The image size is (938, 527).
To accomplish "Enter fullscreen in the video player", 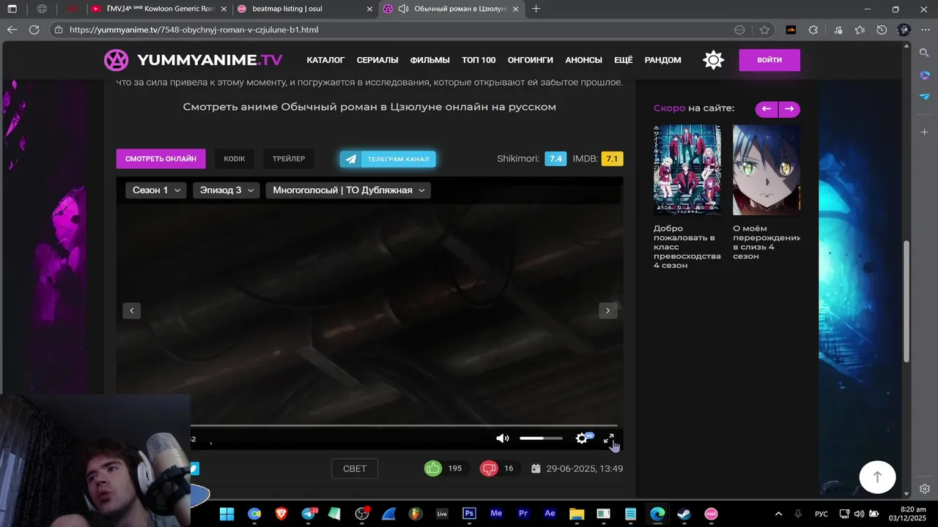I will pos(608,438).
